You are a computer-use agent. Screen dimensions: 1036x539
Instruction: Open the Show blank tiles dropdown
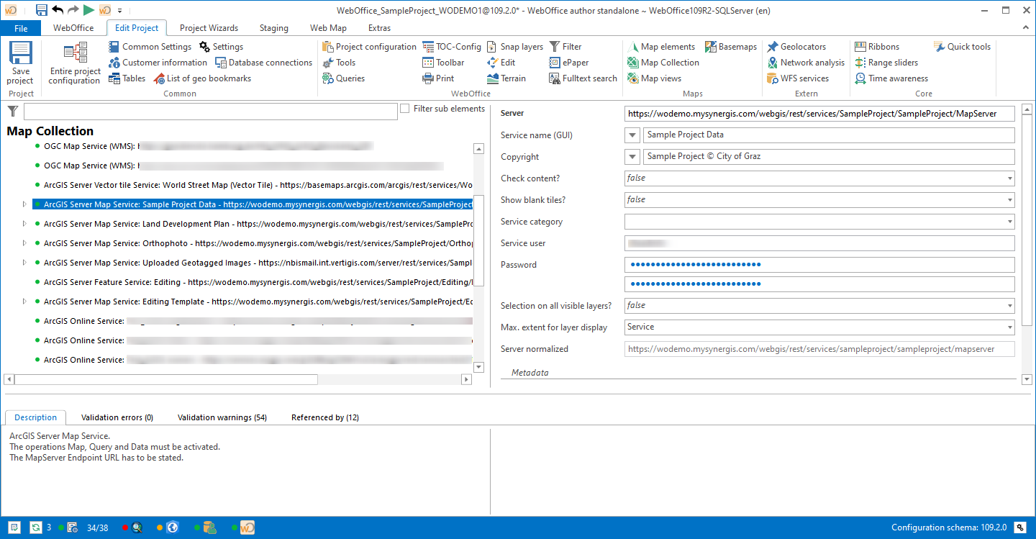(x=1009, y=199)
